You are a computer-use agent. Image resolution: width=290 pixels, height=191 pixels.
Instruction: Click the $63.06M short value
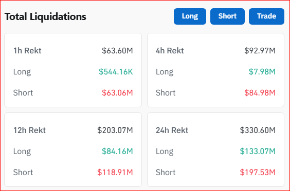pyautogui.click(x=117, y=93)
